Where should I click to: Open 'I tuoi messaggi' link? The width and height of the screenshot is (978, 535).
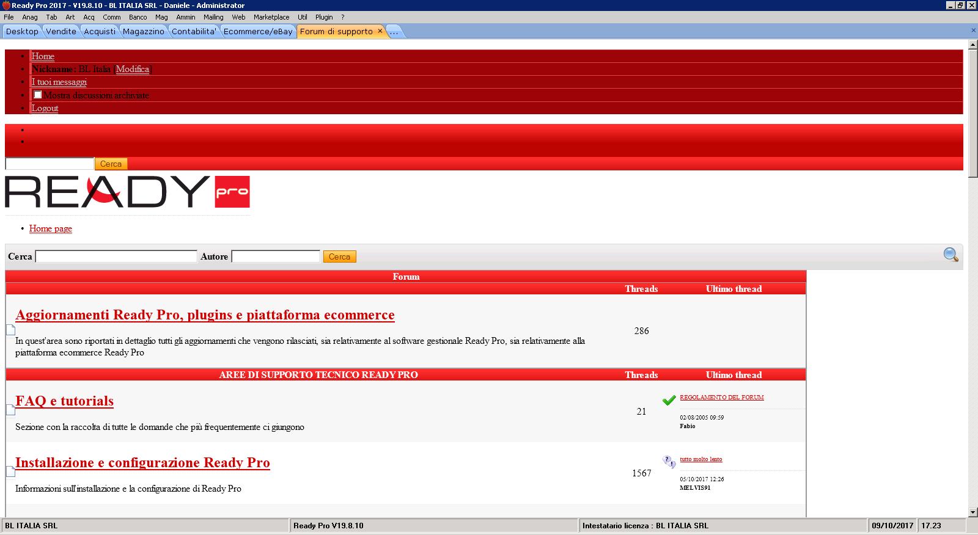59,82
